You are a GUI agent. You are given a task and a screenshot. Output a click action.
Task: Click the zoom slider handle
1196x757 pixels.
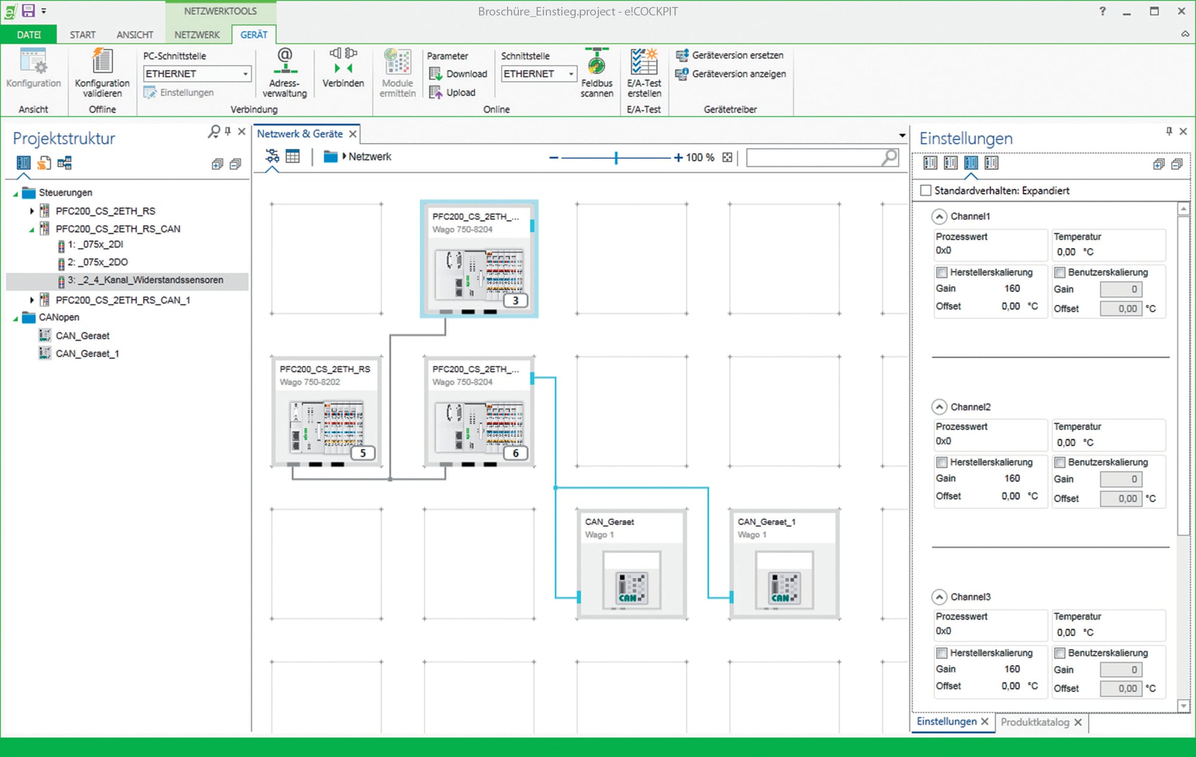[616, 157]
